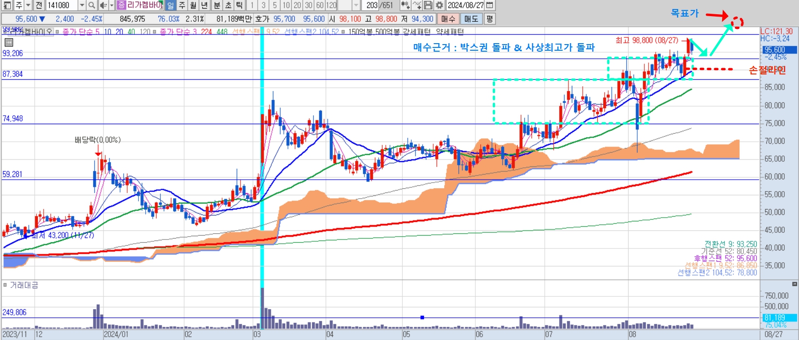Click the 매수 buy button
The width and height of the screenshot is (799, 340).
448,18
